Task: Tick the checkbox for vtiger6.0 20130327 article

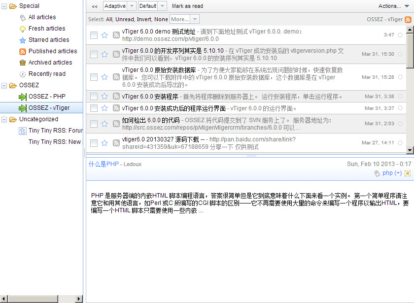Action: (94, 143)
